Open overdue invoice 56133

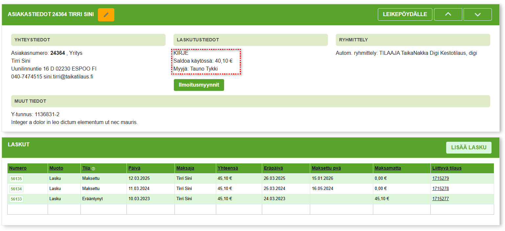pos(16,199)
